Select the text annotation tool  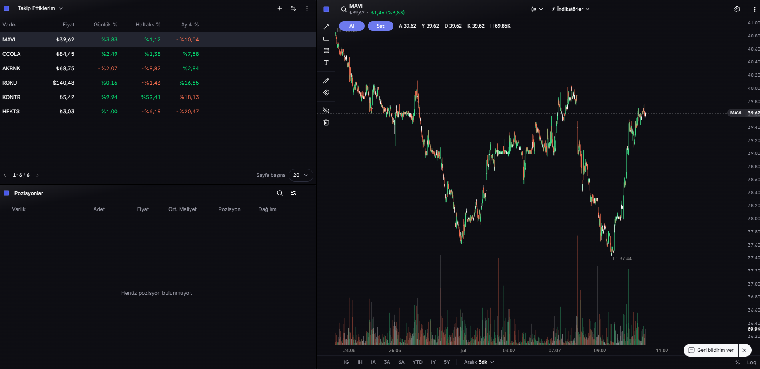point(326,63)
